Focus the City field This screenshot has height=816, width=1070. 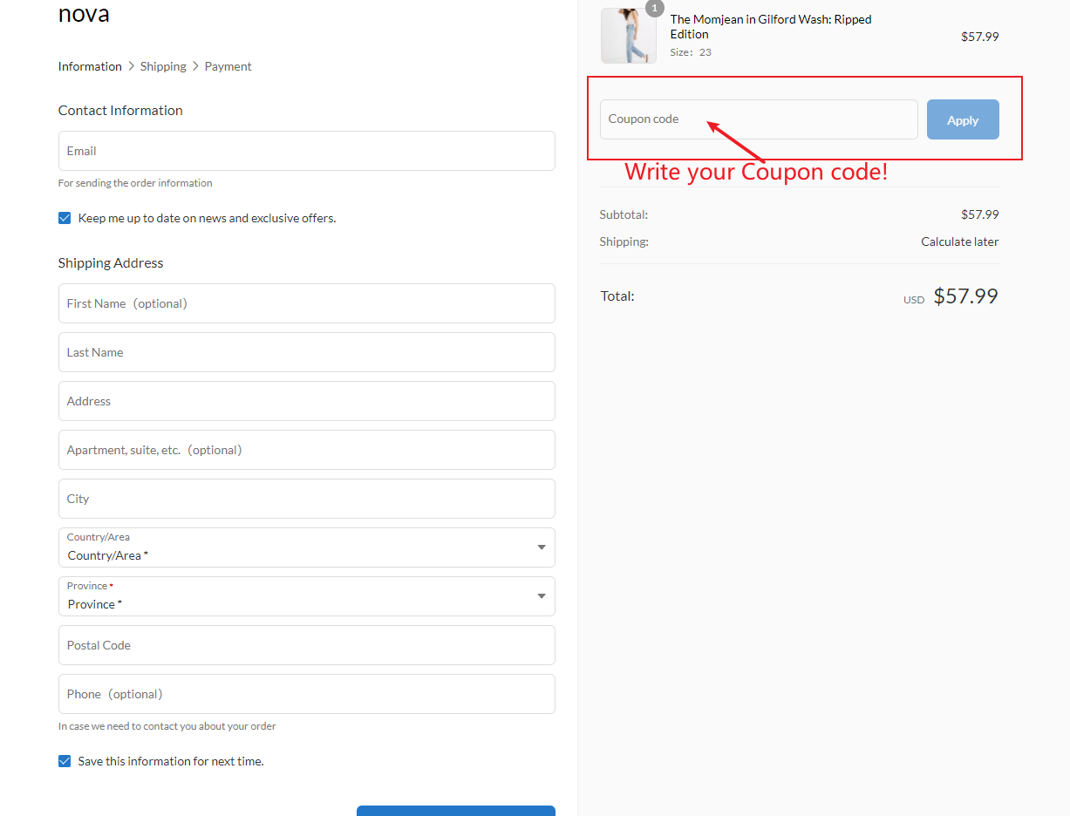pos(307,499)
